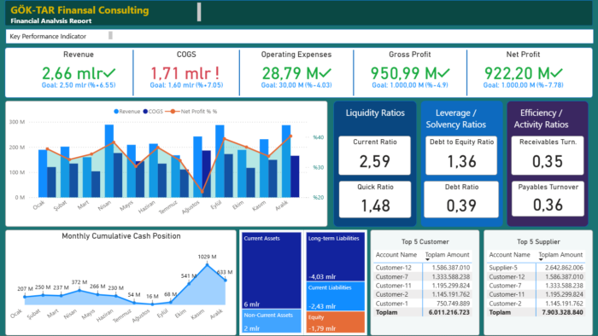The width and height of the screenshot is (598, 336).
Task: Sort Top 5 Customer by Toplam Amount arrow
Action: coord(427,259)
